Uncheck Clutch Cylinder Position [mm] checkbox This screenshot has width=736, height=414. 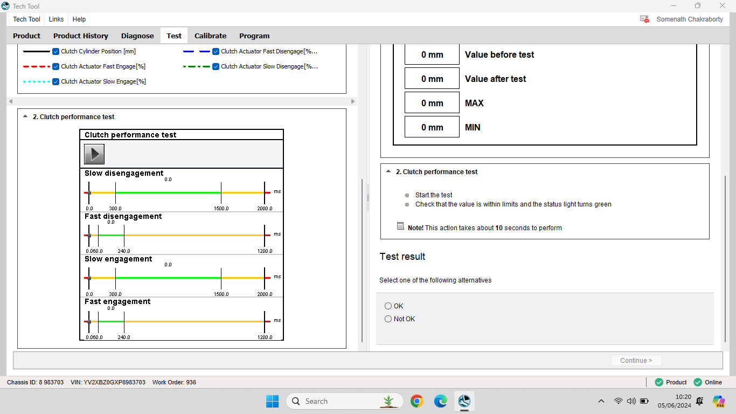[56, 51]
